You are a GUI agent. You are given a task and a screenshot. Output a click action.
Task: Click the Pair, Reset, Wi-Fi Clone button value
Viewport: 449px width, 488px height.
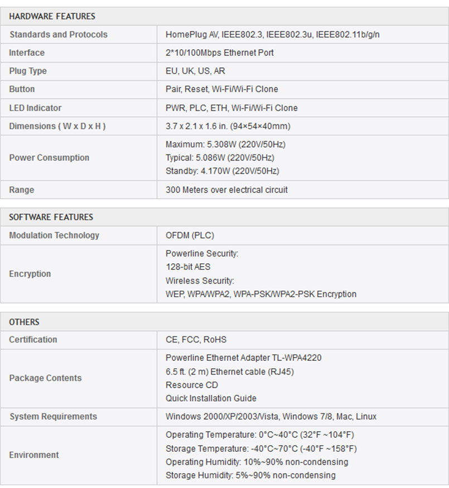[x=221, y=89]
